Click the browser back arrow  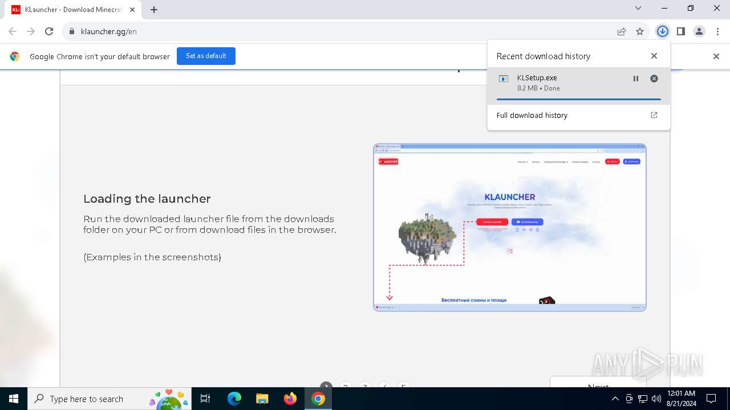pyautogui.click(x=13, y=31)
